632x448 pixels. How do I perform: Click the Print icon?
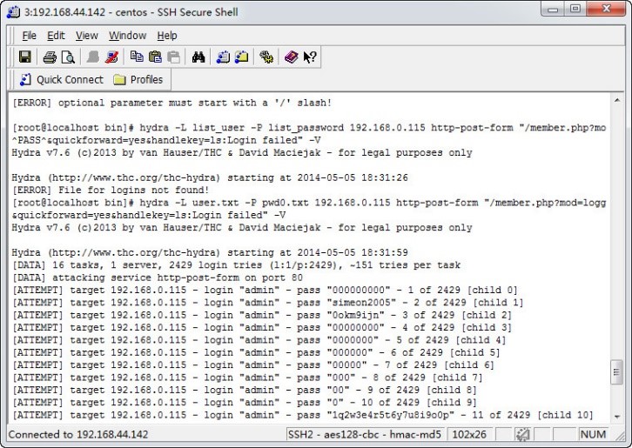click(x=50, y=57)
